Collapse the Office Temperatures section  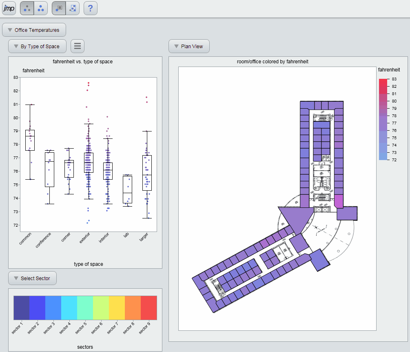34,30
